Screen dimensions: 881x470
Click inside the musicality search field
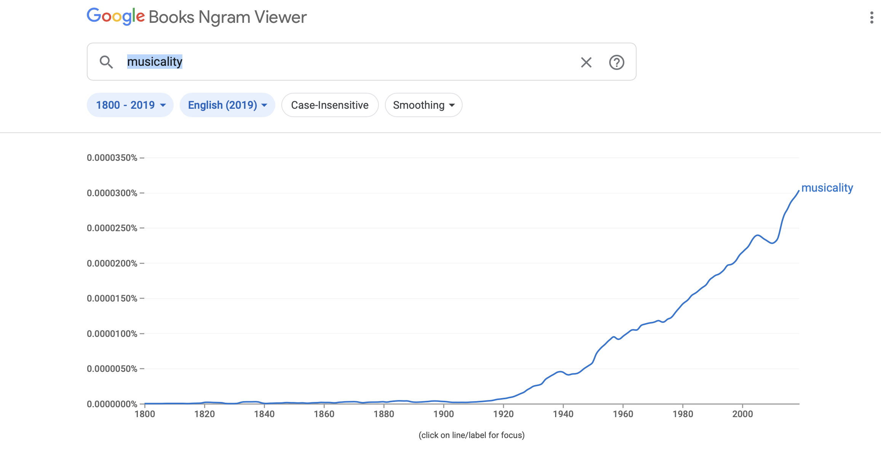coord(343,62)
